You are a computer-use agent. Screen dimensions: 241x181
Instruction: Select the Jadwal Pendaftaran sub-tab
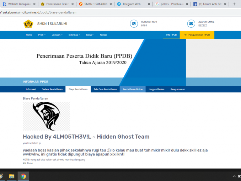pyautogui.click(x=52, y=89)
